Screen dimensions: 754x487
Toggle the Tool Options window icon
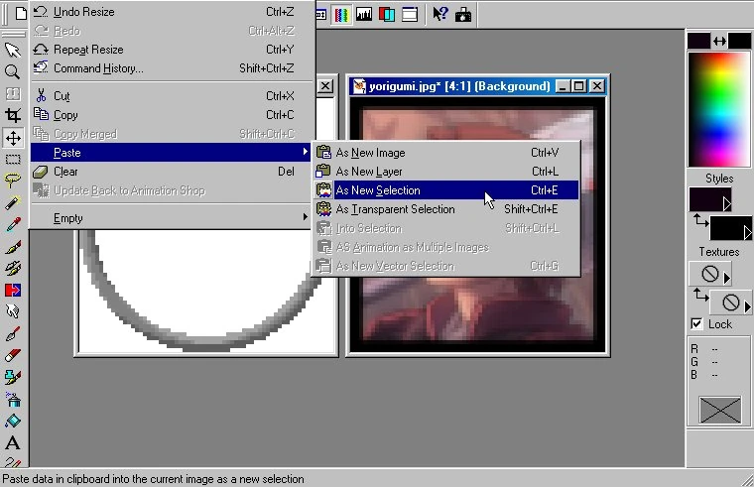coord(321,15)
